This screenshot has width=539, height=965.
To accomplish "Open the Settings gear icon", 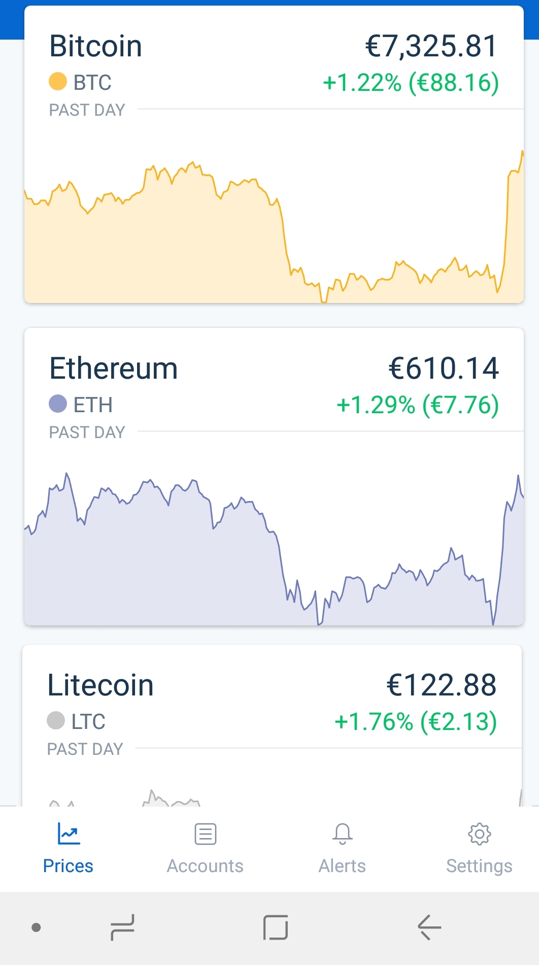I will pos(479,834).
